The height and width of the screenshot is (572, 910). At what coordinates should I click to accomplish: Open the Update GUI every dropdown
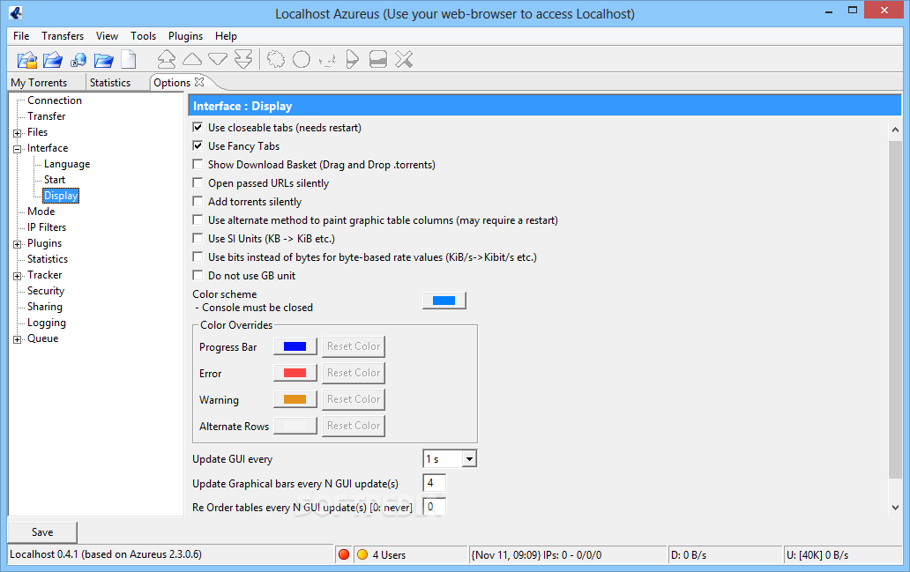[x=469, y=459]
